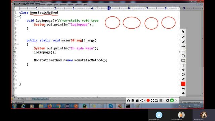Open Chrome from taskbar

click(x=58, y=106)
